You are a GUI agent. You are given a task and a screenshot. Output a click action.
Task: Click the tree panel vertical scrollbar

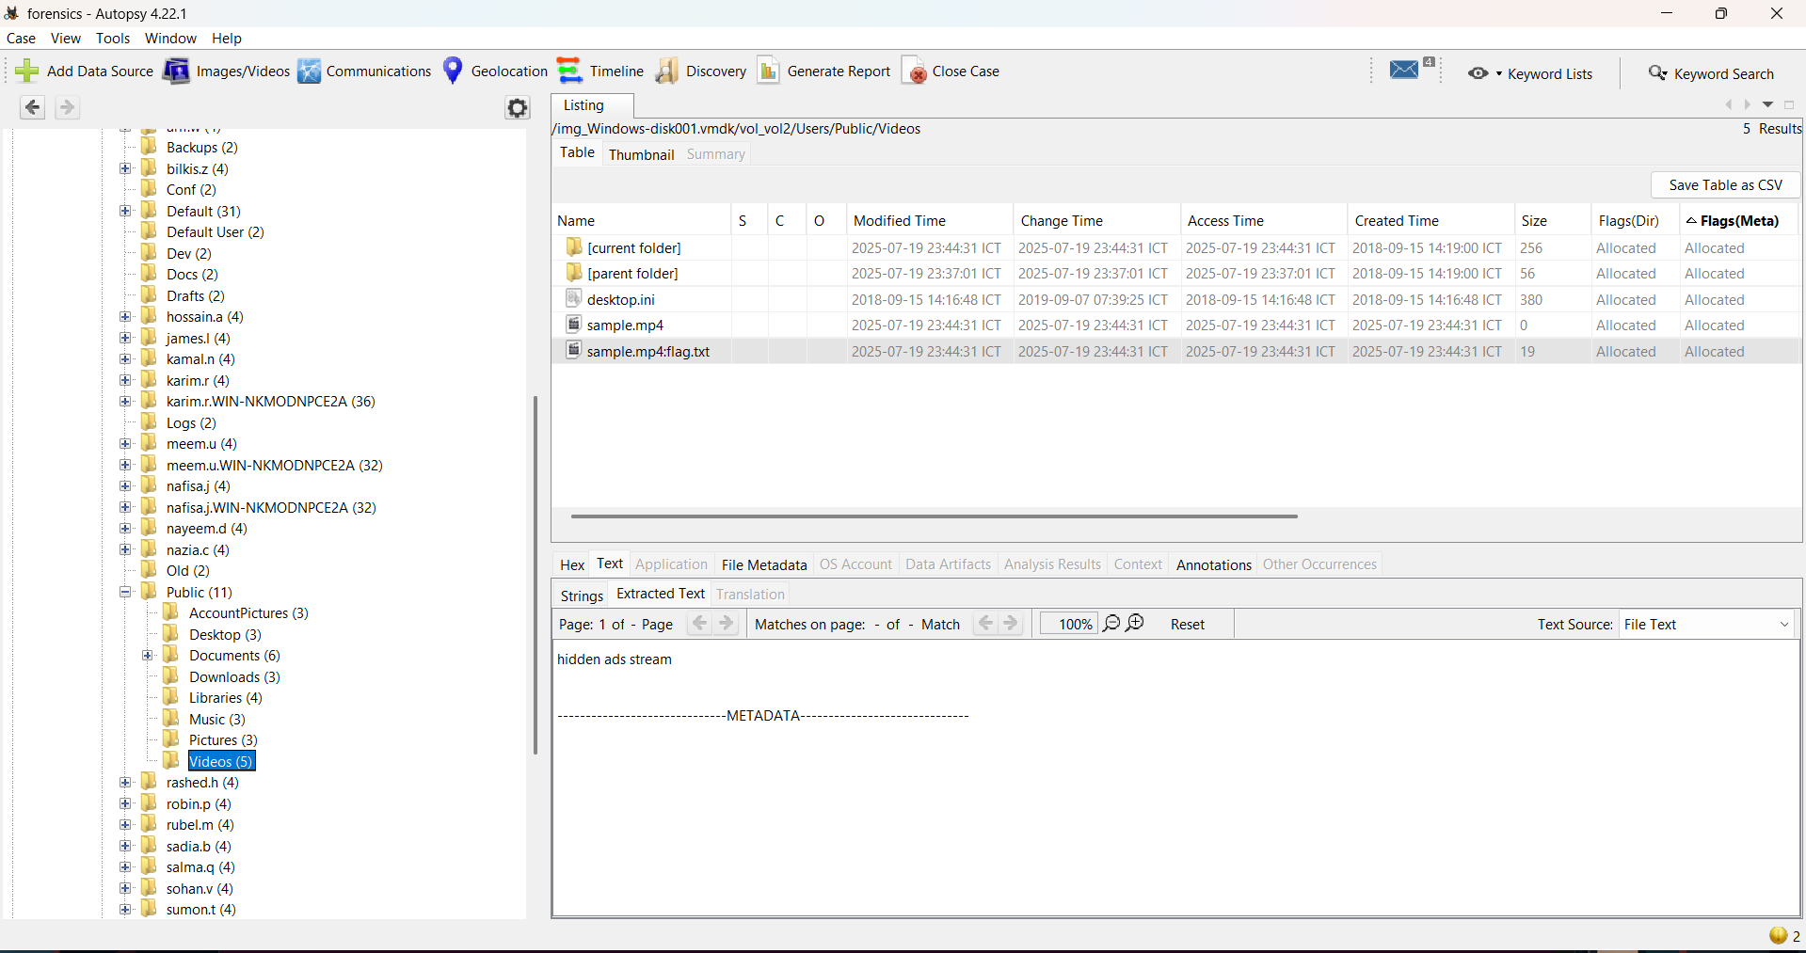click(535, 574)
